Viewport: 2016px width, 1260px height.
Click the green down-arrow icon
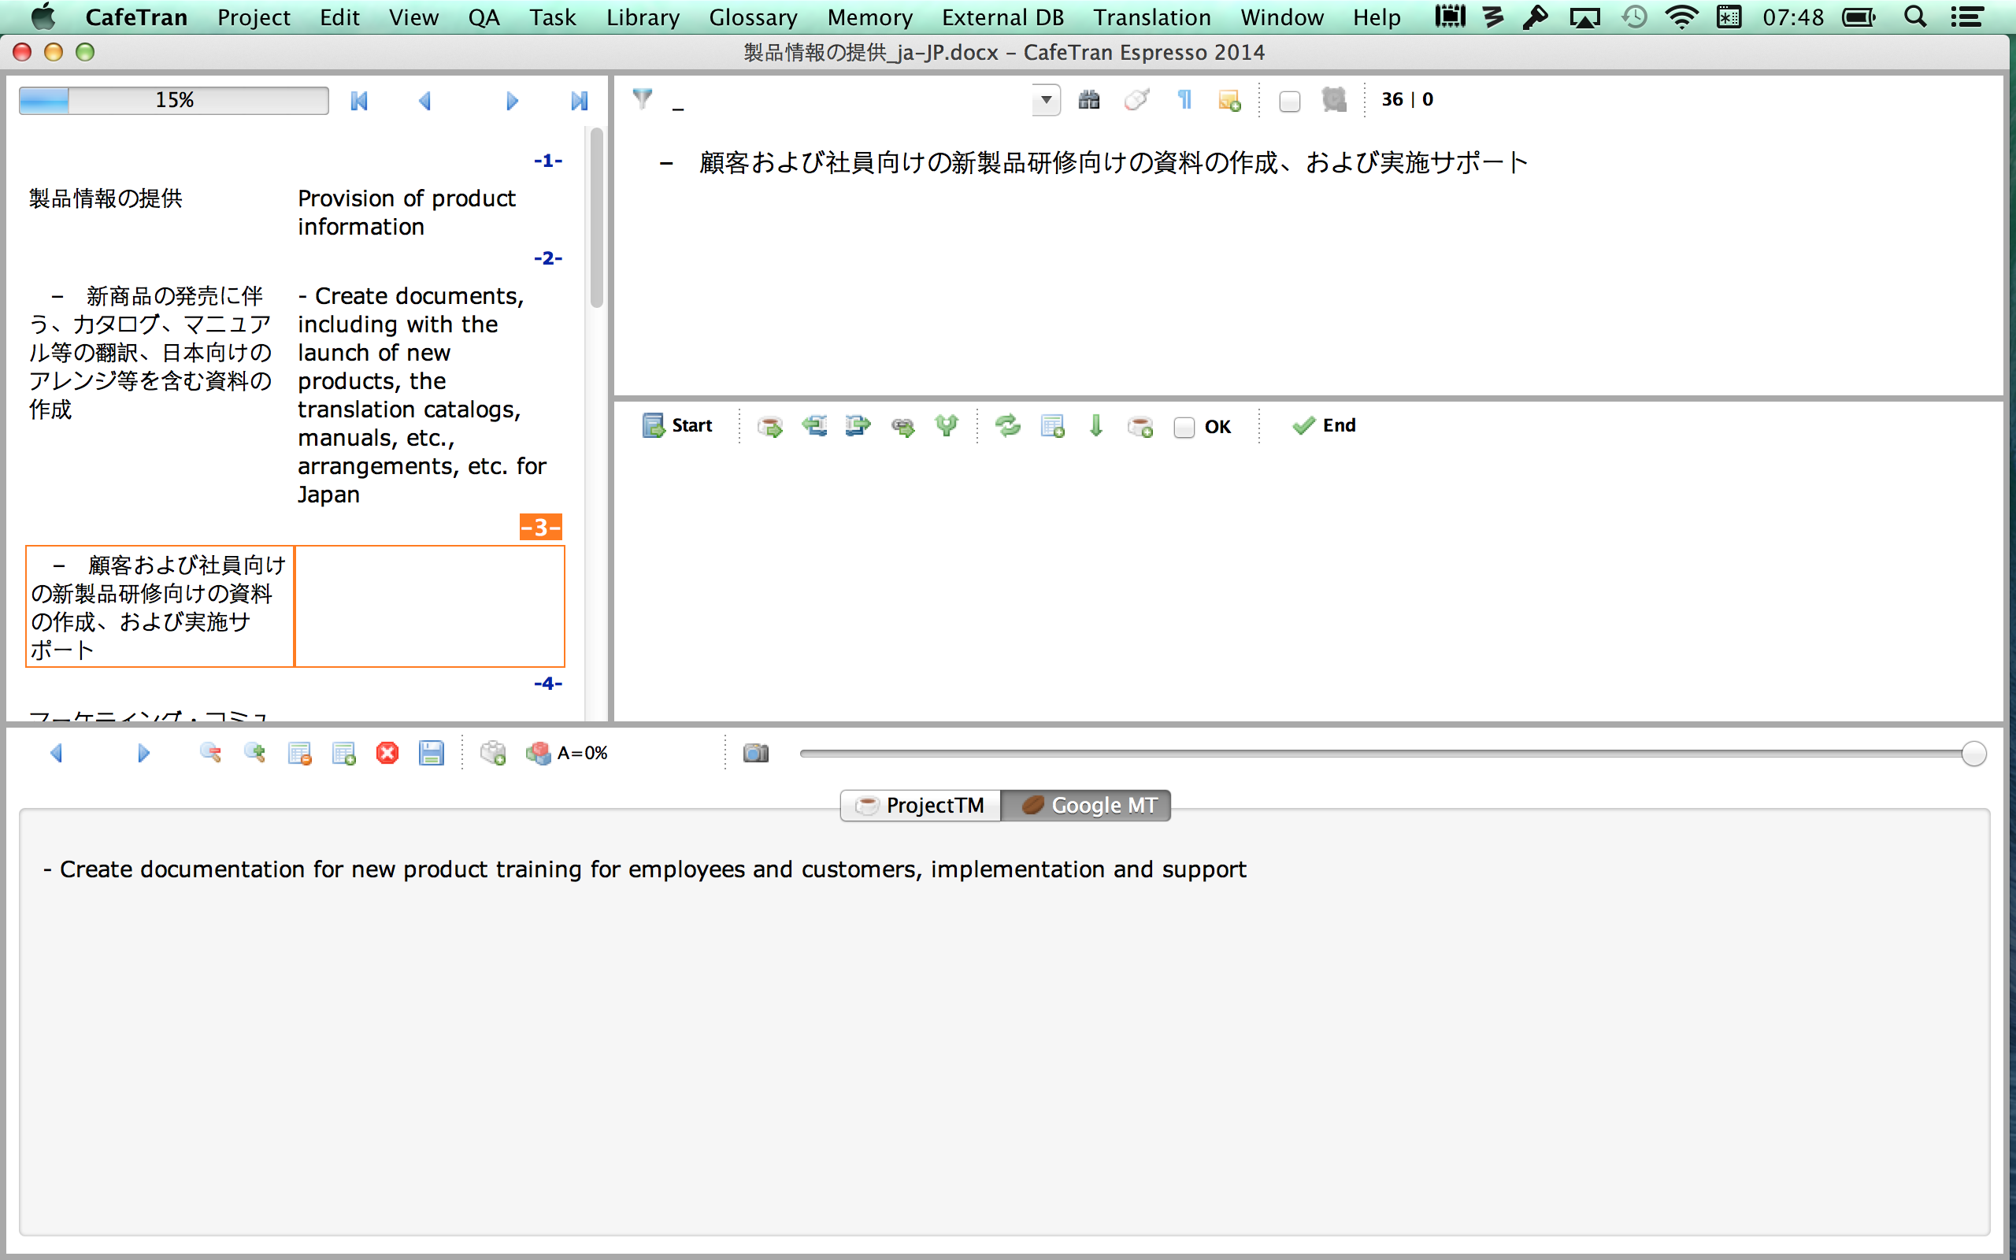coord(1095,426)
